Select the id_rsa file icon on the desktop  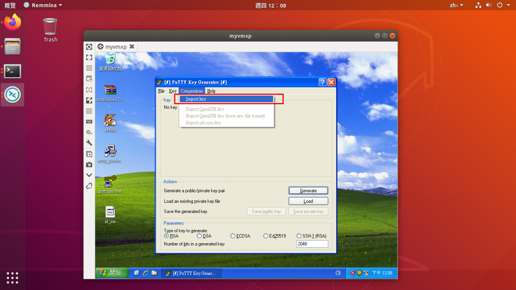tap(110, 215)
